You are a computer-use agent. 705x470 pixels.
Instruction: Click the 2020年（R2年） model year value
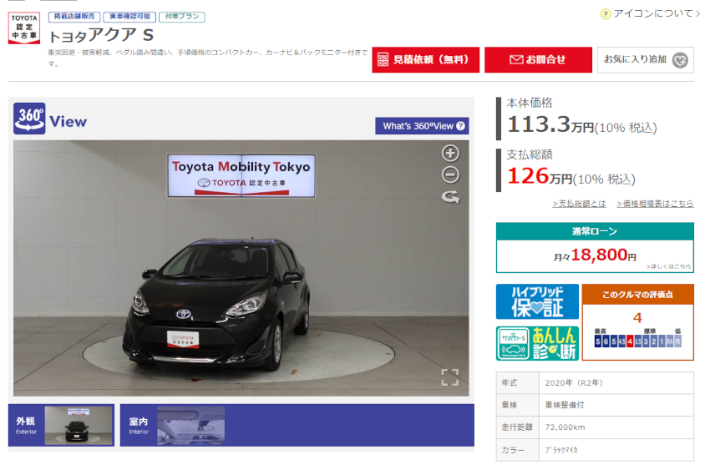[x=574, y=383]
